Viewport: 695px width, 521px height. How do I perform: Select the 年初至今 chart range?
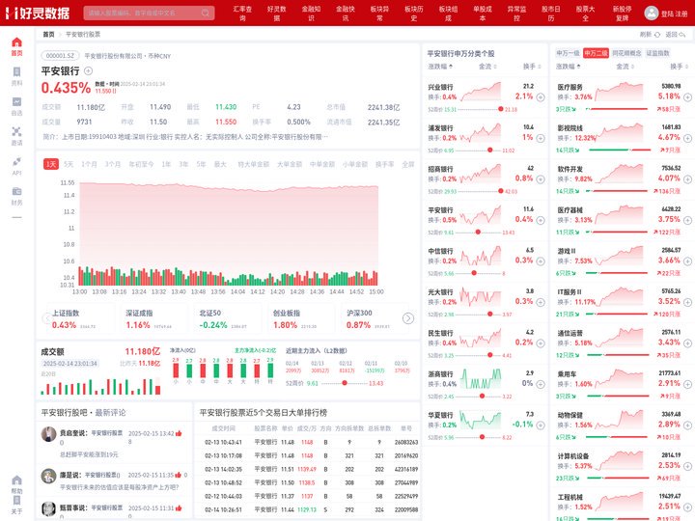(141, 164)
